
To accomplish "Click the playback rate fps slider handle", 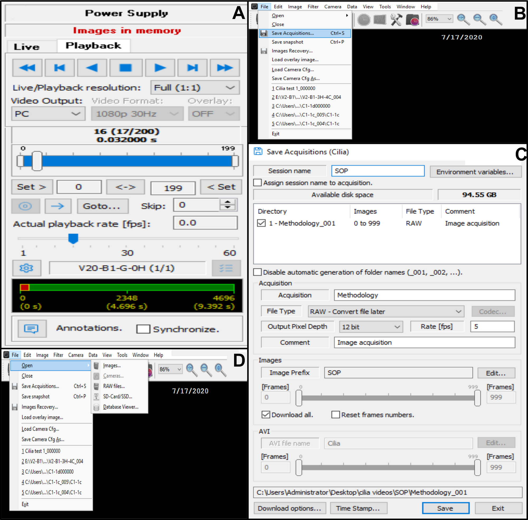I will pyautogui.click(x=73, y=238).
